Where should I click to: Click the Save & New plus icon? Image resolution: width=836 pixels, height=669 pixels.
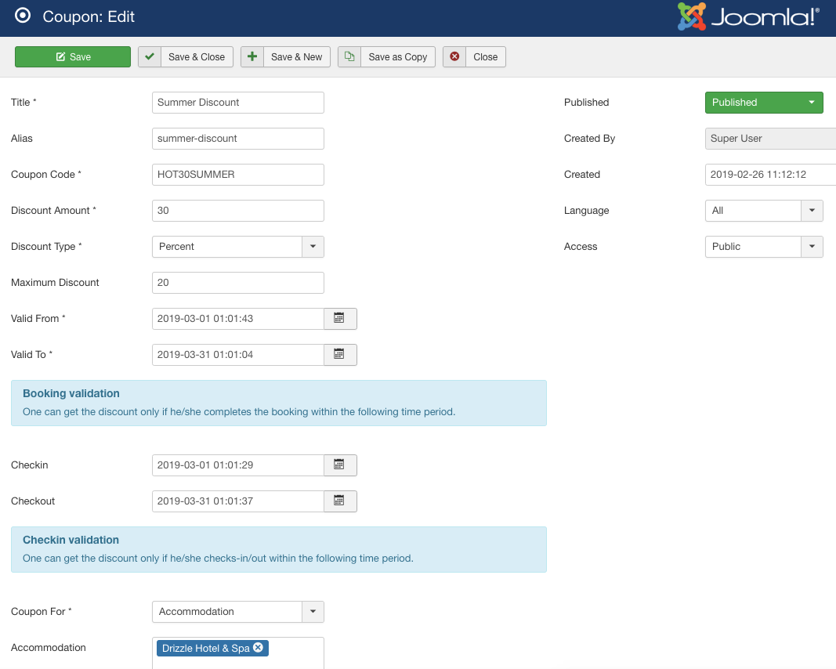[252, 57]
